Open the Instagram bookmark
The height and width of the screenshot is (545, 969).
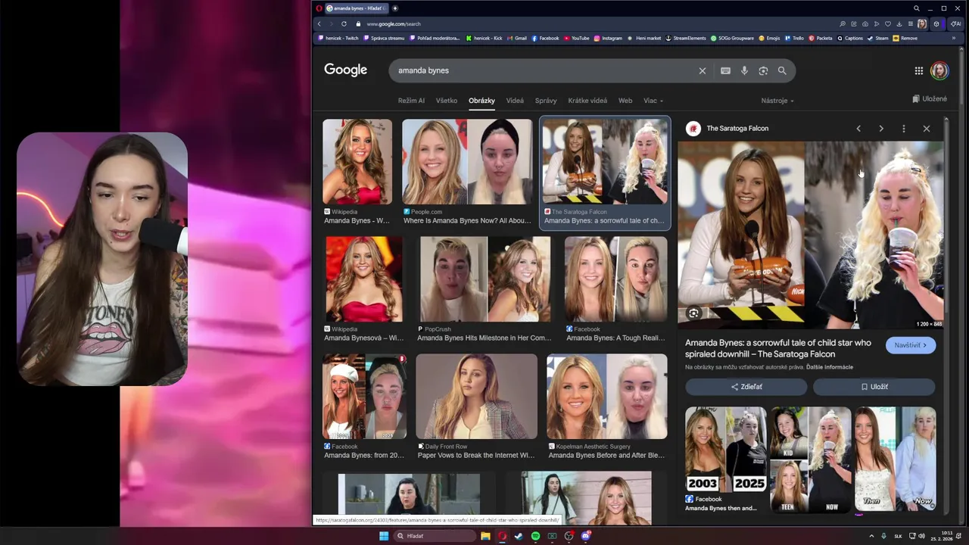point(608,38)
